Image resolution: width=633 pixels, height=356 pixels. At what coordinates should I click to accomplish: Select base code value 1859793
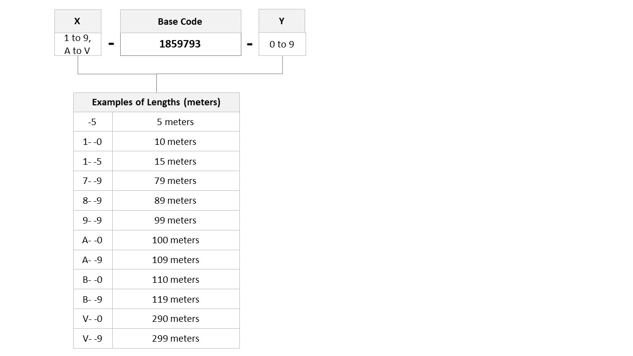click(181, 44)
